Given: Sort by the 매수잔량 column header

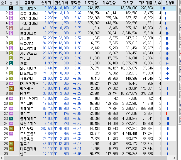Looking at the screenshot, I should coord(109,3).
